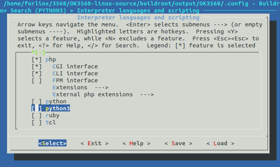
Task: Check the python option box
Action: click(37, 101)
